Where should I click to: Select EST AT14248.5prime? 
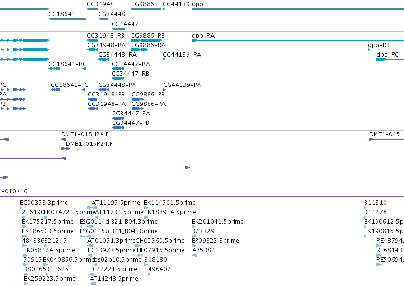pos(93,284)
